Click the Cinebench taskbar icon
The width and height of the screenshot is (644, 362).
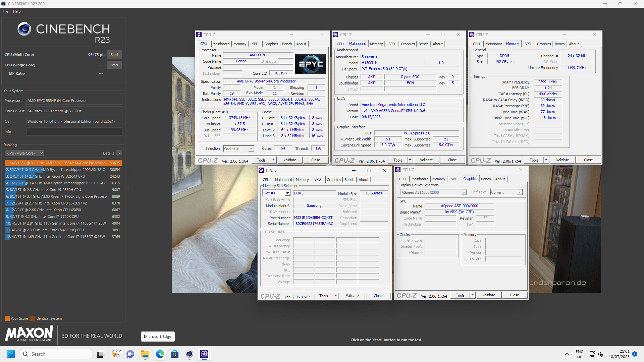[190, 354]
